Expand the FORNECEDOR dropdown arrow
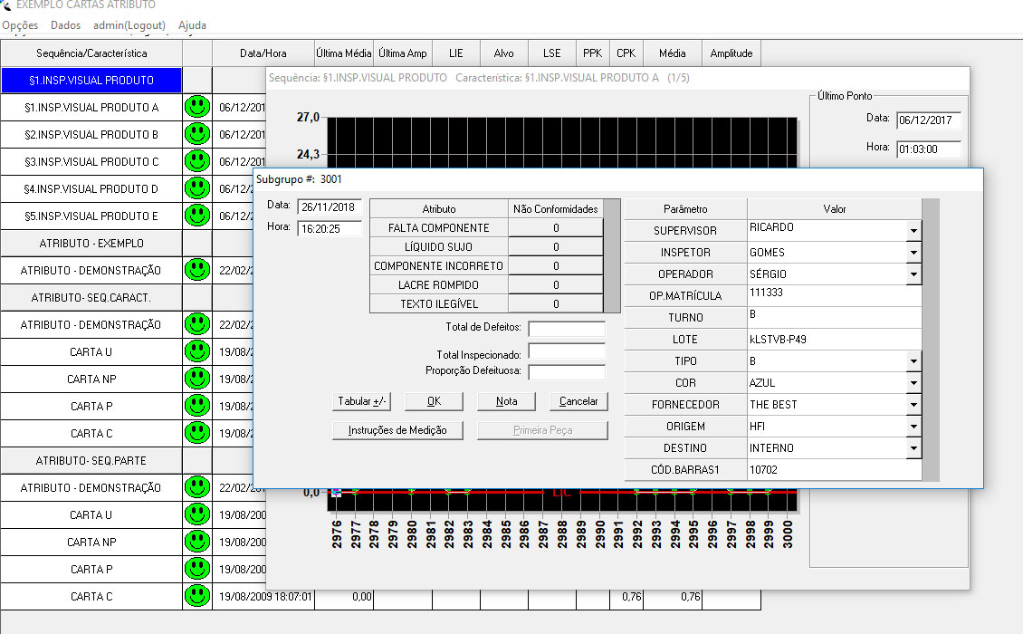The height and width of the screenshot is (634, 1023). click(913, 405)
